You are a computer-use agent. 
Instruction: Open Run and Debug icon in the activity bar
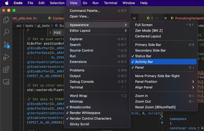coord(6,57)
